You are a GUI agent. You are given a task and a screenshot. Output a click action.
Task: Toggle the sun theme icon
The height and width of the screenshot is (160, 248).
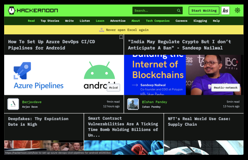237,10
